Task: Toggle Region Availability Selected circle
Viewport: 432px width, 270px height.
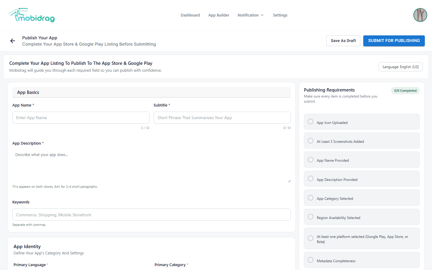Action: click(310, 217)
